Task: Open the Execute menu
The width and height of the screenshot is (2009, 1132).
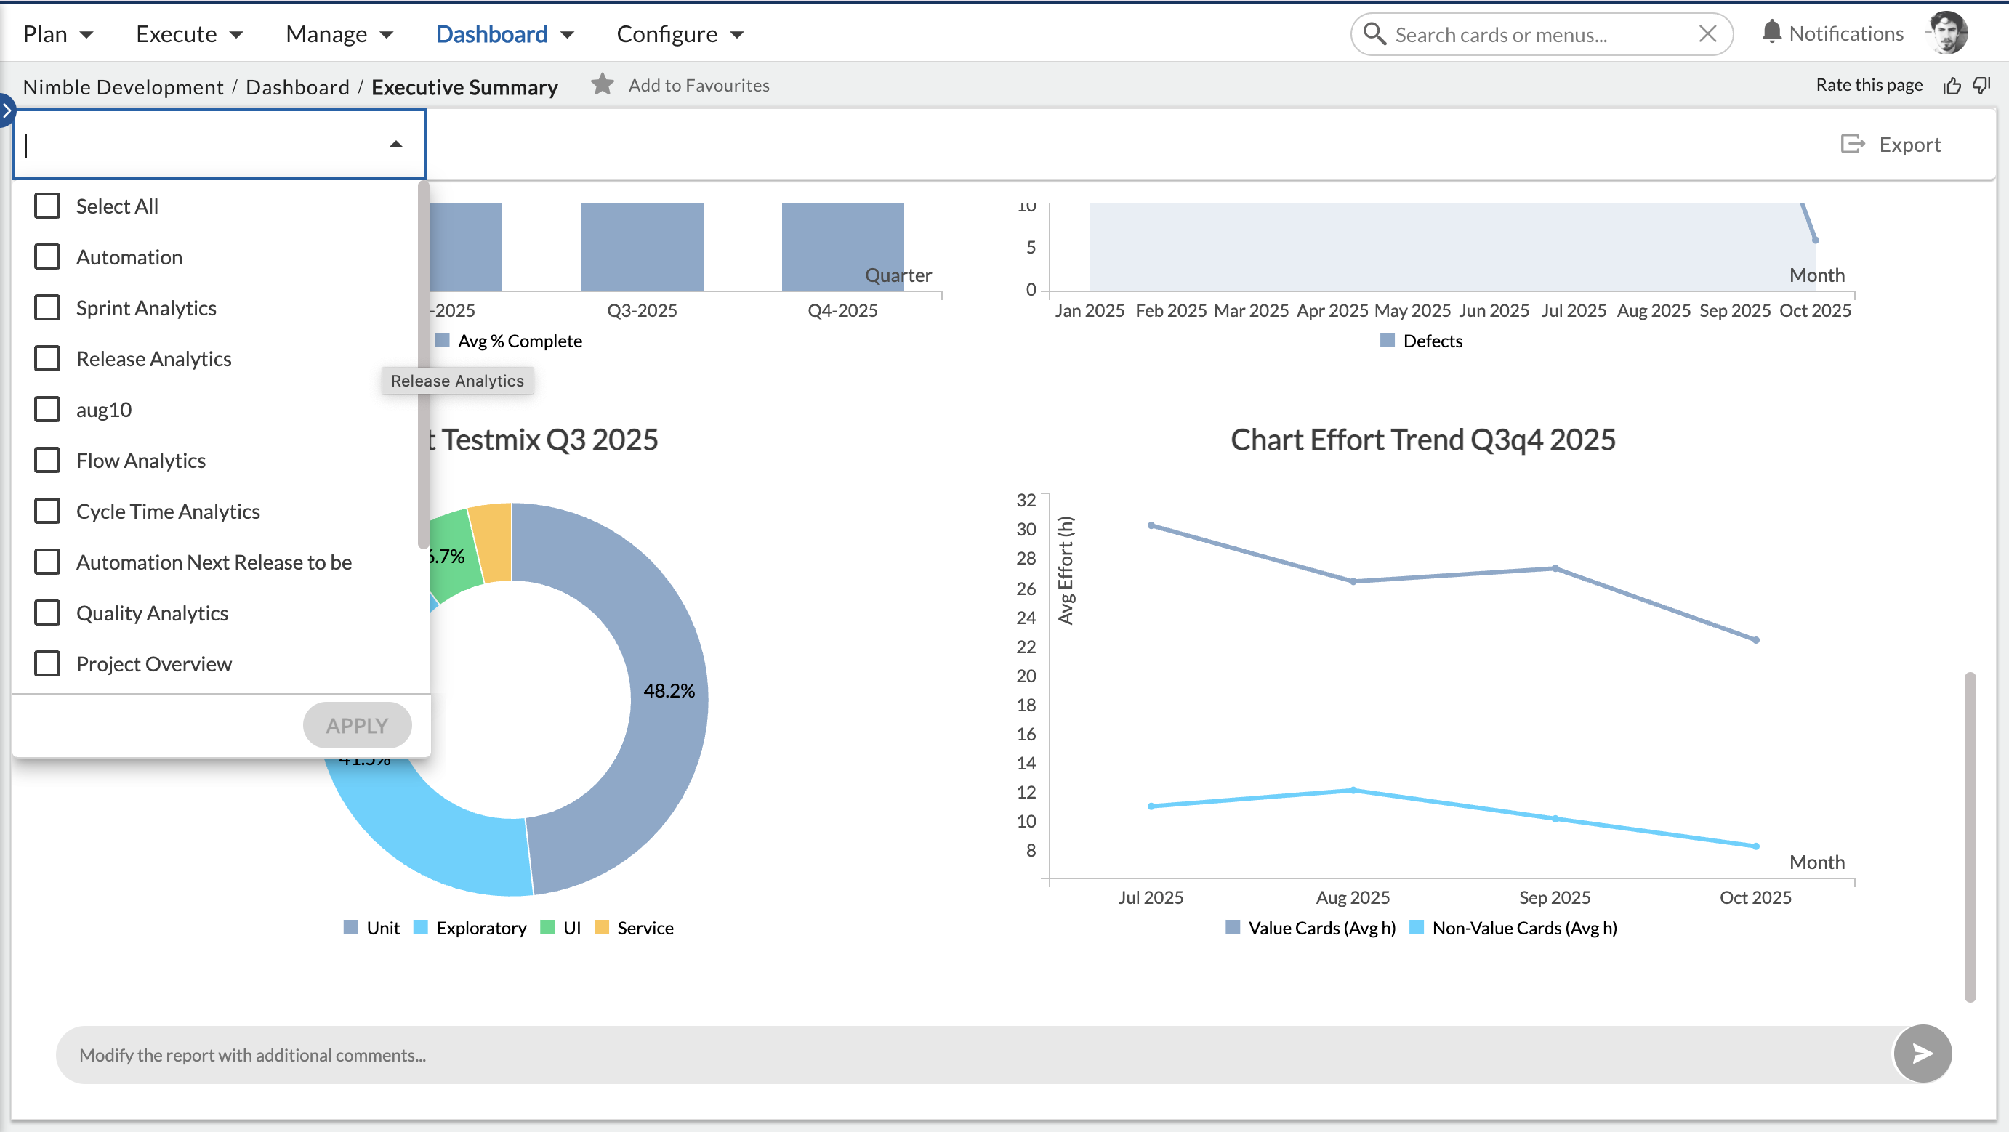Action: pos(190,34)
